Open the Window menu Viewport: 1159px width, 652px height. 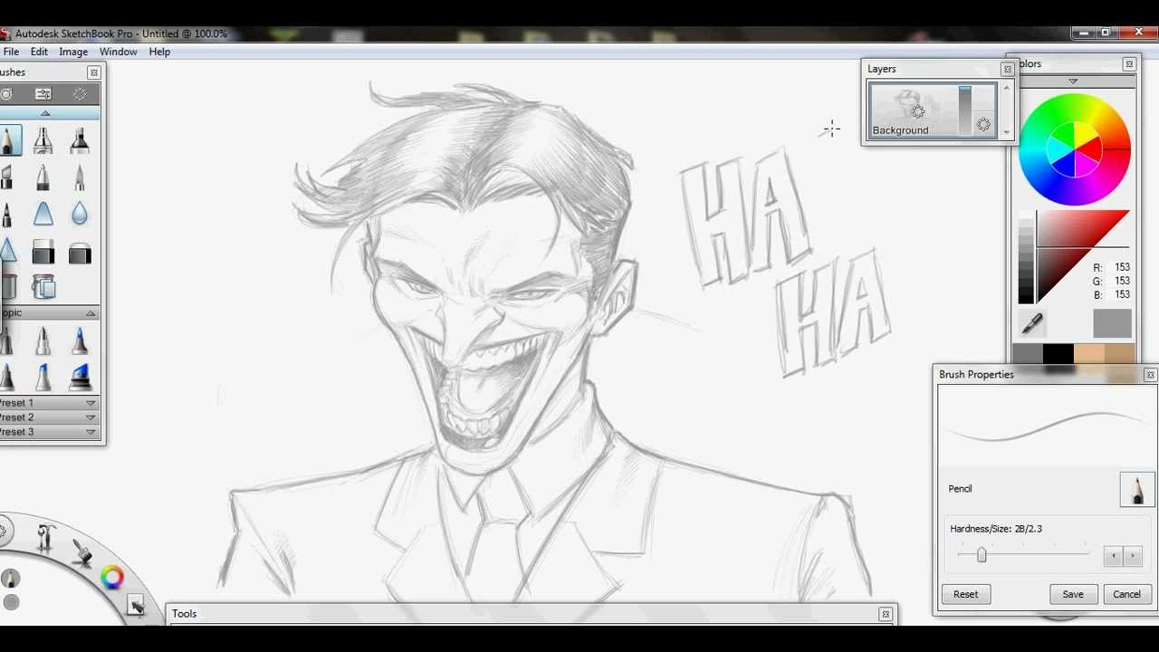pyautogui.click(x=118, y=52)
